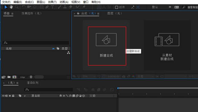
Task: Open the 效果(T) menu
Action: (52, 2)
